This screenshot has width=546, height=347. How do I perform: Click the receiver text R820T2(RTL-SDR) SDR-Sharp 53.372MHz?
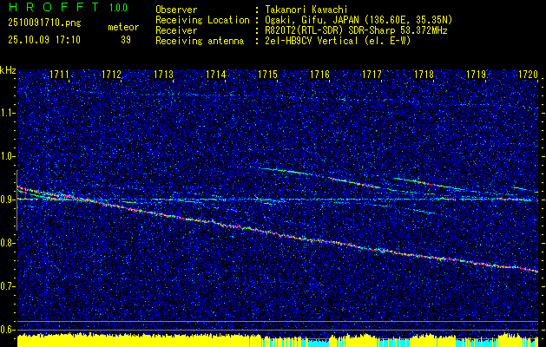tap(354, 30)
